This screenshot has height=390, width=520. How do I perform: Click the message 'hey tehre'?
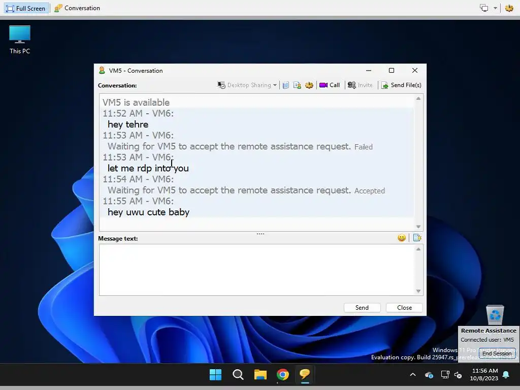(128, 124)
